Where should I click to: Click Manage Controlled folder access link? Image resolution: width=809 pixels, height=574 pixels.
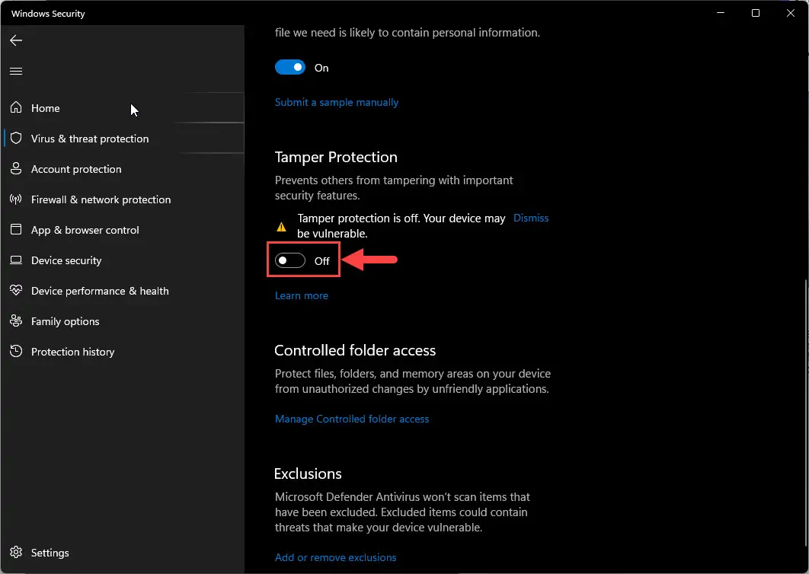(352, 419)
